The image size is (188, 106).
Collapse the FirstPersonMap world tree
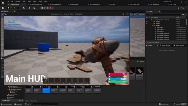(x=152, y=19)
